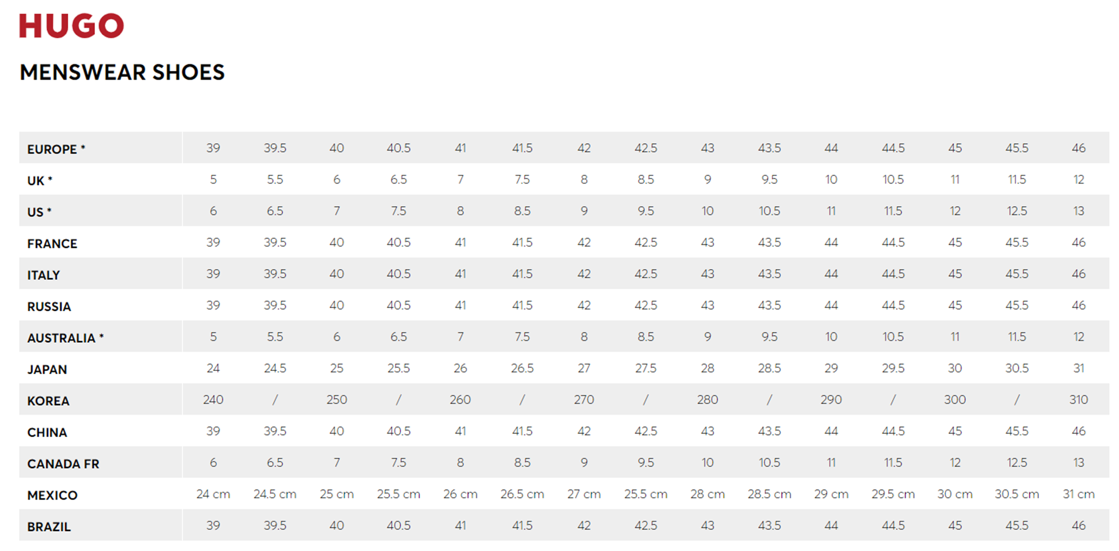This screenshot has height=551, width=1119.
Task: Click the red HUGO logo
Action: click(x=71, y=26)
